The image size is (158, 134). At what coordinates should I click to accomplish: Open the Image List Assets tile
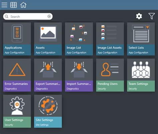click(110, 39)
